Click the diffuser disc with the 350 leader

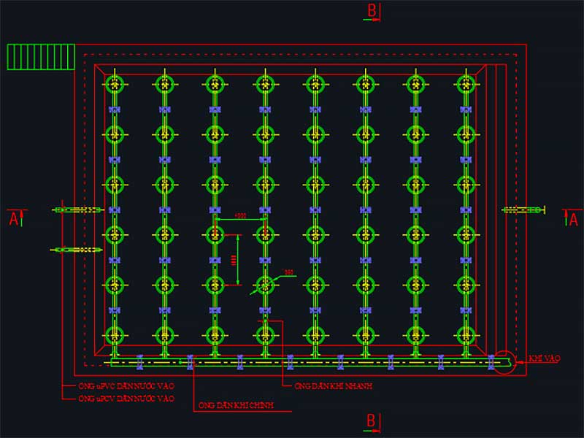[x=265, y=284]
